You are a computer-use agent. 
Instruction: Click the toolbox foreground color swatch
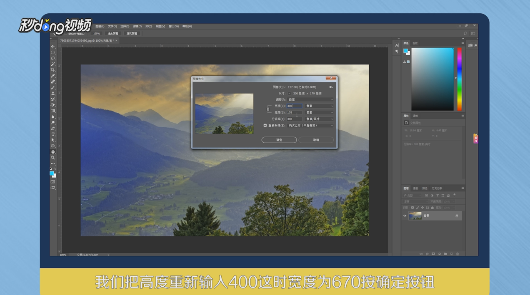pyautogui.click(x=52, y=173)
